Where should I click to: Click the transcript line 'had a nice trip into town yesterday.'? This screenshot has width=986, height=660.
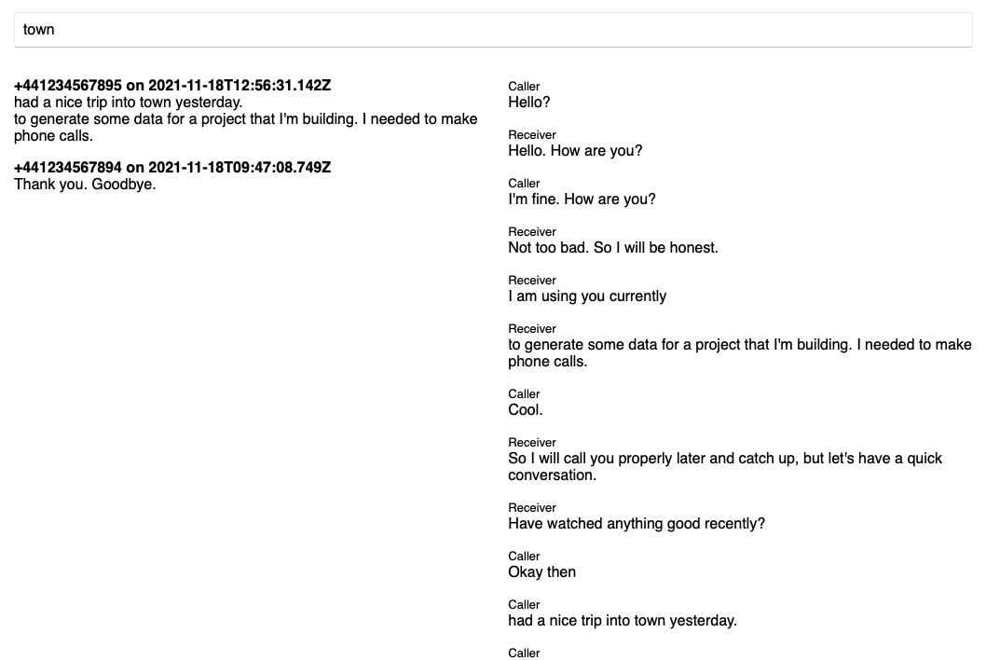click(623, 621)
